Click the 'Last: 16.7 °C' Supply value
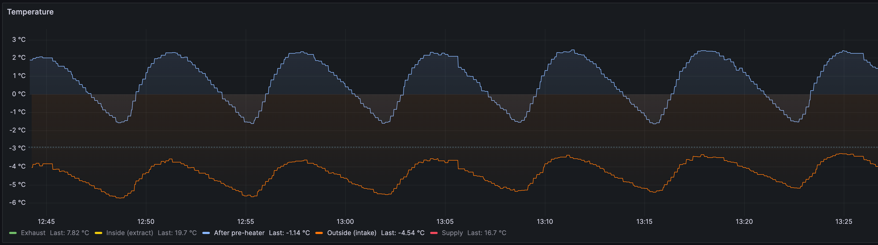 pos(486,233)
